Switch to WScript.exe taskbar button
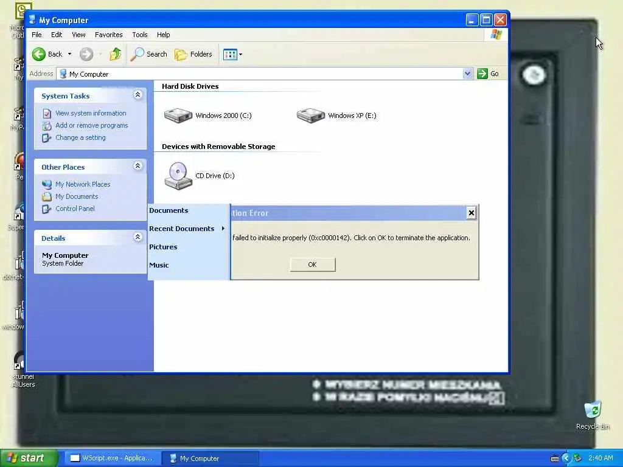This screenshot has height=467, width=623. [112, 458]
